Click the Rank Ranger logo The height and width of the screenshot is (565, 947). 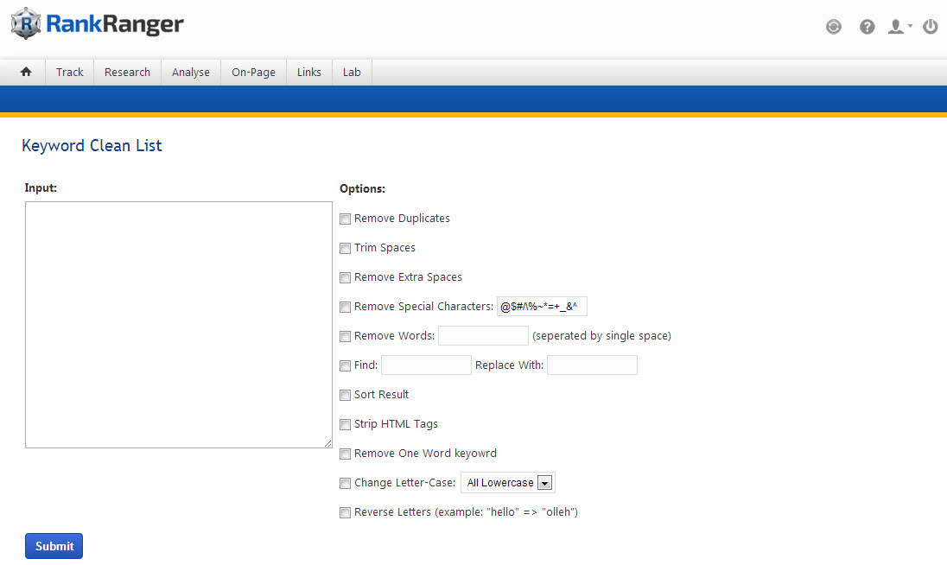98,24
